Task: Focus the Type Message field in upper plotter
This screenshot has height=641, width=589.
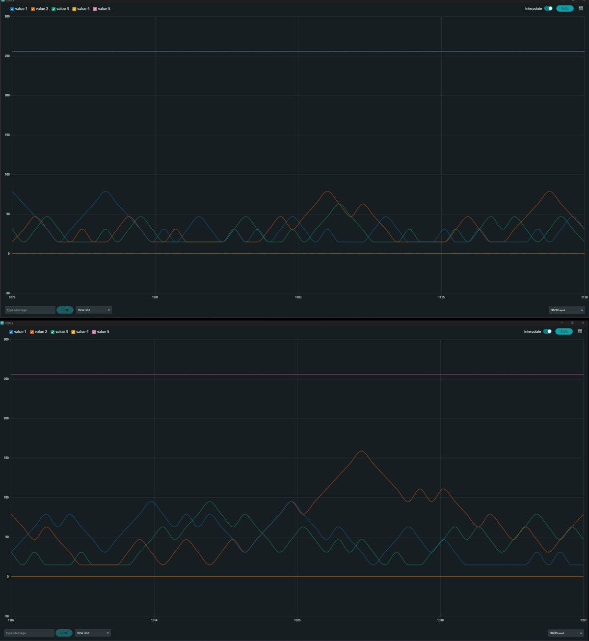Action: (x=30, y=310)
